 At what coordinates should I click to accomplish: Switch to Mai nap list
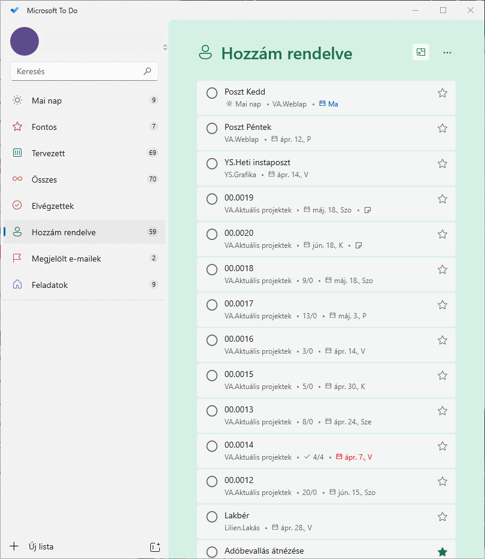point(47,101)
